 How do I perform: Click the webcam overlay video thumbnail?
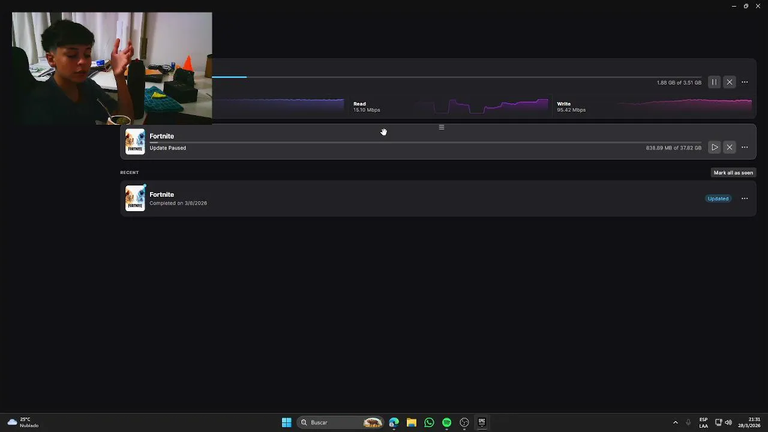(x=112, y=68)
